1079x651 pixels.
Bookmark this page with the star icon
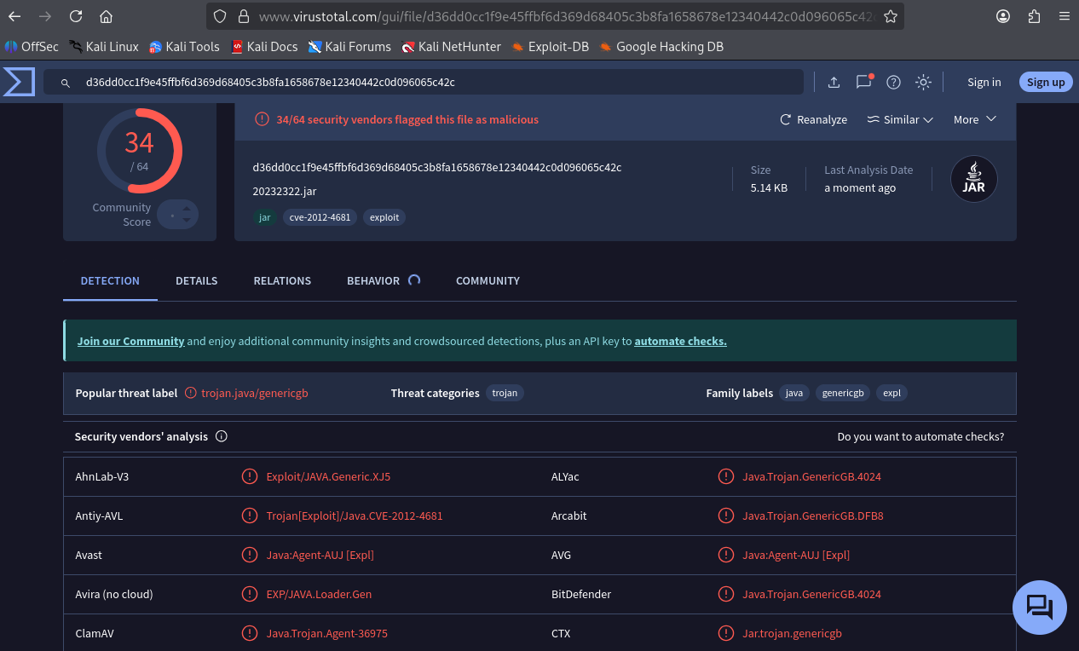coord(891,16)
